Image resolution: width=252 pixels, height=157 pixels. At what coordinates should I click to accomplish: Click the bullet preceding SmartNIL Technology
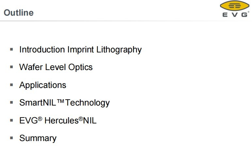(11, 103)
